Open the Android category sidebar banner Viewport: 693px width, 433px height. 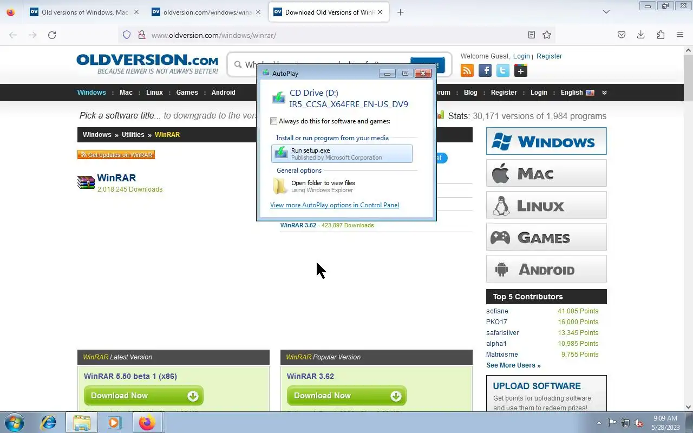click(546, 269)
